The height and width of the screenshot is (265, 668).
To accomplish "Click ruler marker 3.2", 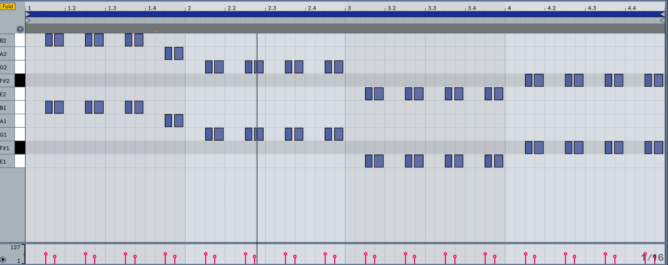I will [392, 8].
